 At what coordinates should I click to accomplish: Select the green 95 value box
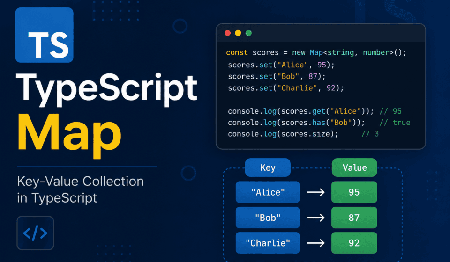pyautogui.click(x=354, y=192)
